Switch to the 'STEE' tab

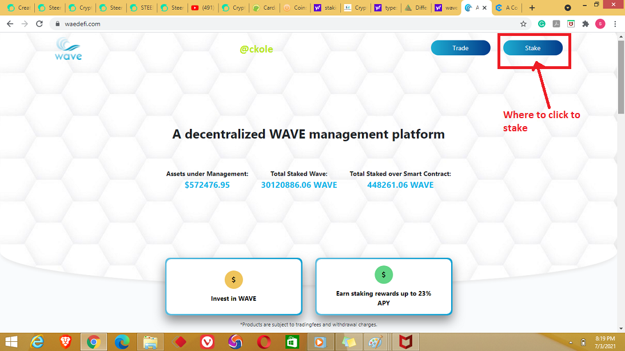[x=142, y=7]
